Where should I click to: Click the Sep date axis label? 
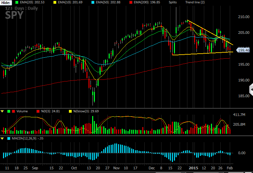pos(35,168)
